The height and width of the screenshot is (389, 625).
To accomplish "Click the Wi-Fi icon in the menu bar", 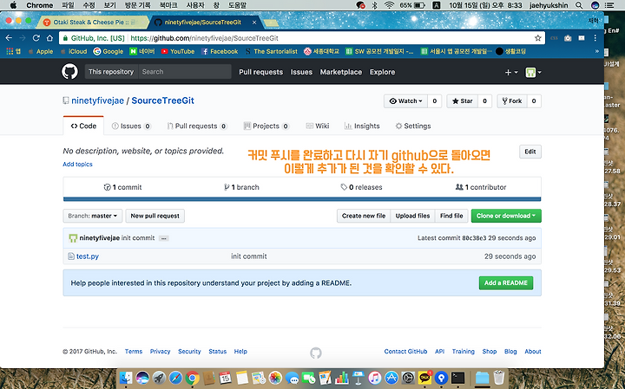I will click(x=390, y=5).
